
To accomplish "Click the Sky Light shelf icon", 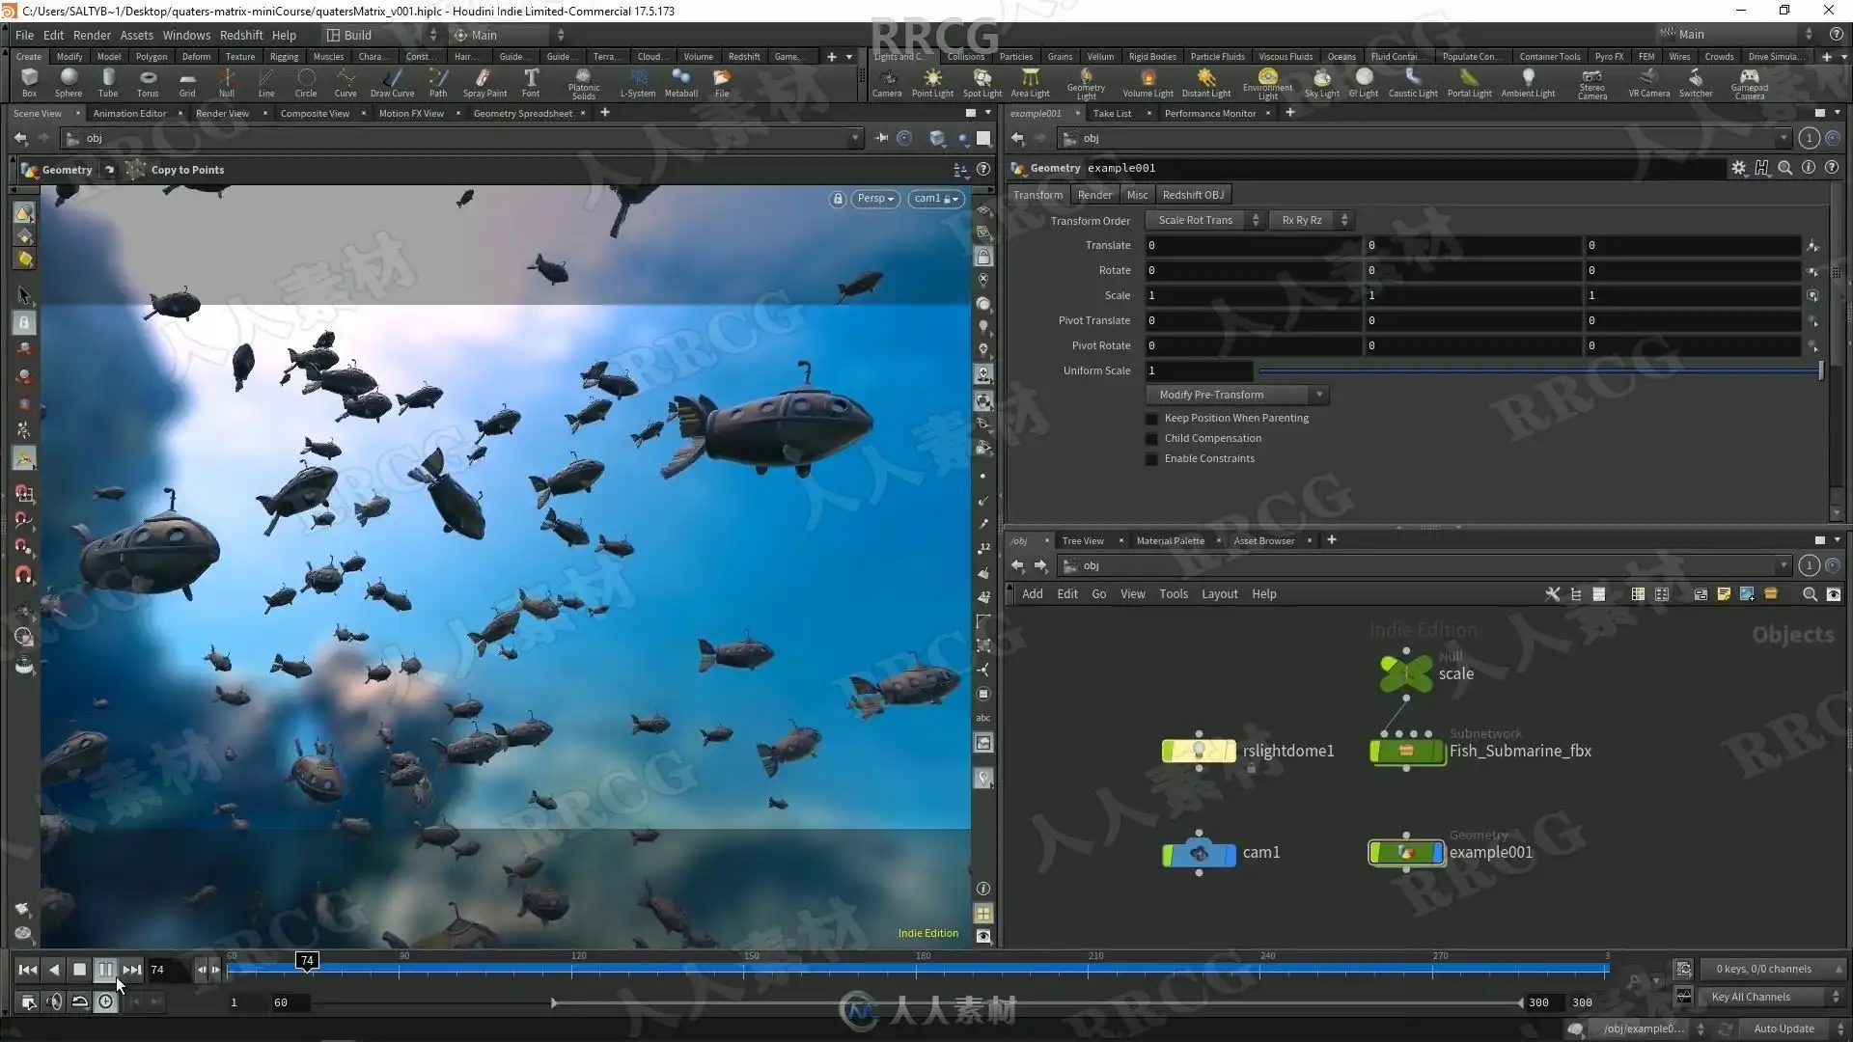I will [x=1321, y=82].
